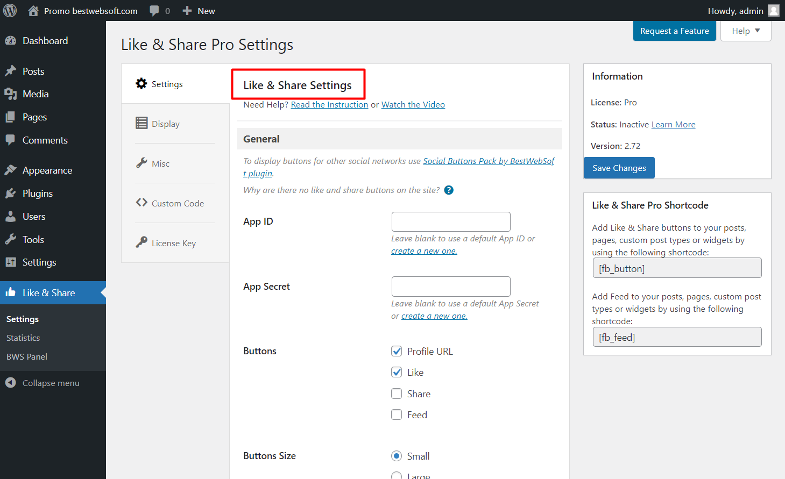The image size is (785, 479).
Task: Click the Custom Code brackets icon
Action: click(x=142, y=203)
